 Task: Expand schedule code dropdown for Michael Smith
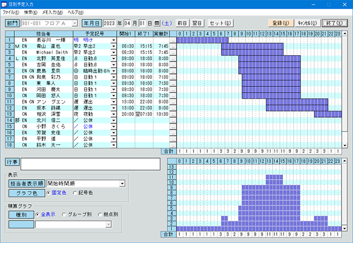[114, 52]
